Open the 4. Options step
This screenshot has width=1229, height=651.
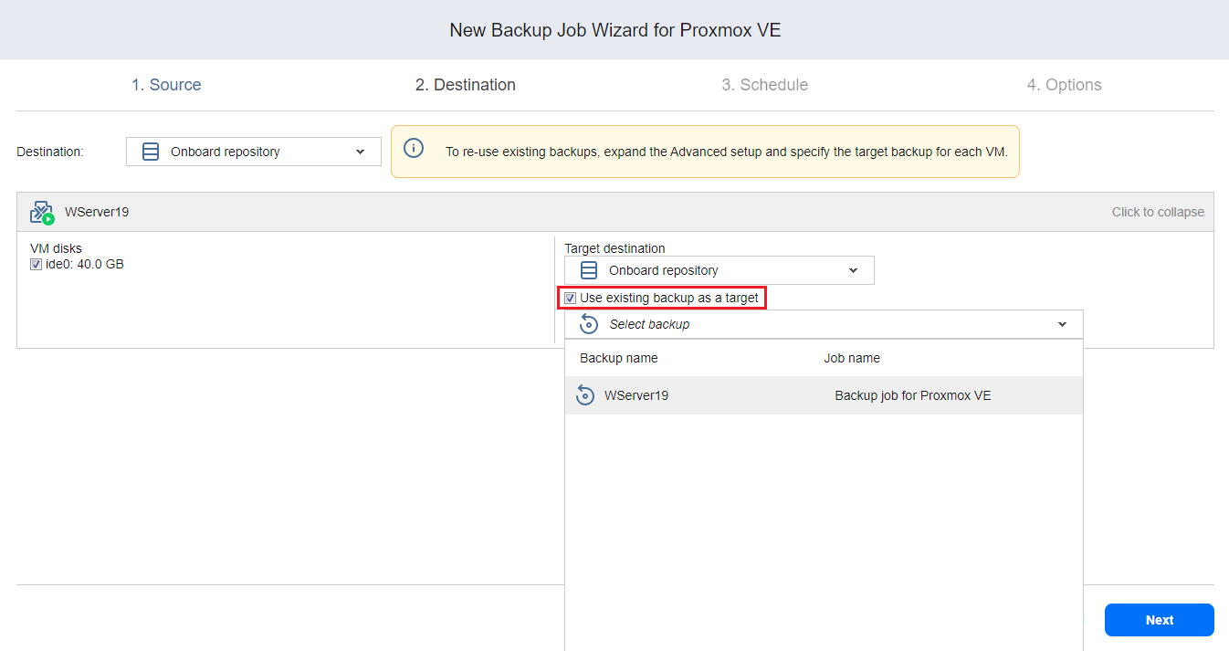(x=1064, y=85)
